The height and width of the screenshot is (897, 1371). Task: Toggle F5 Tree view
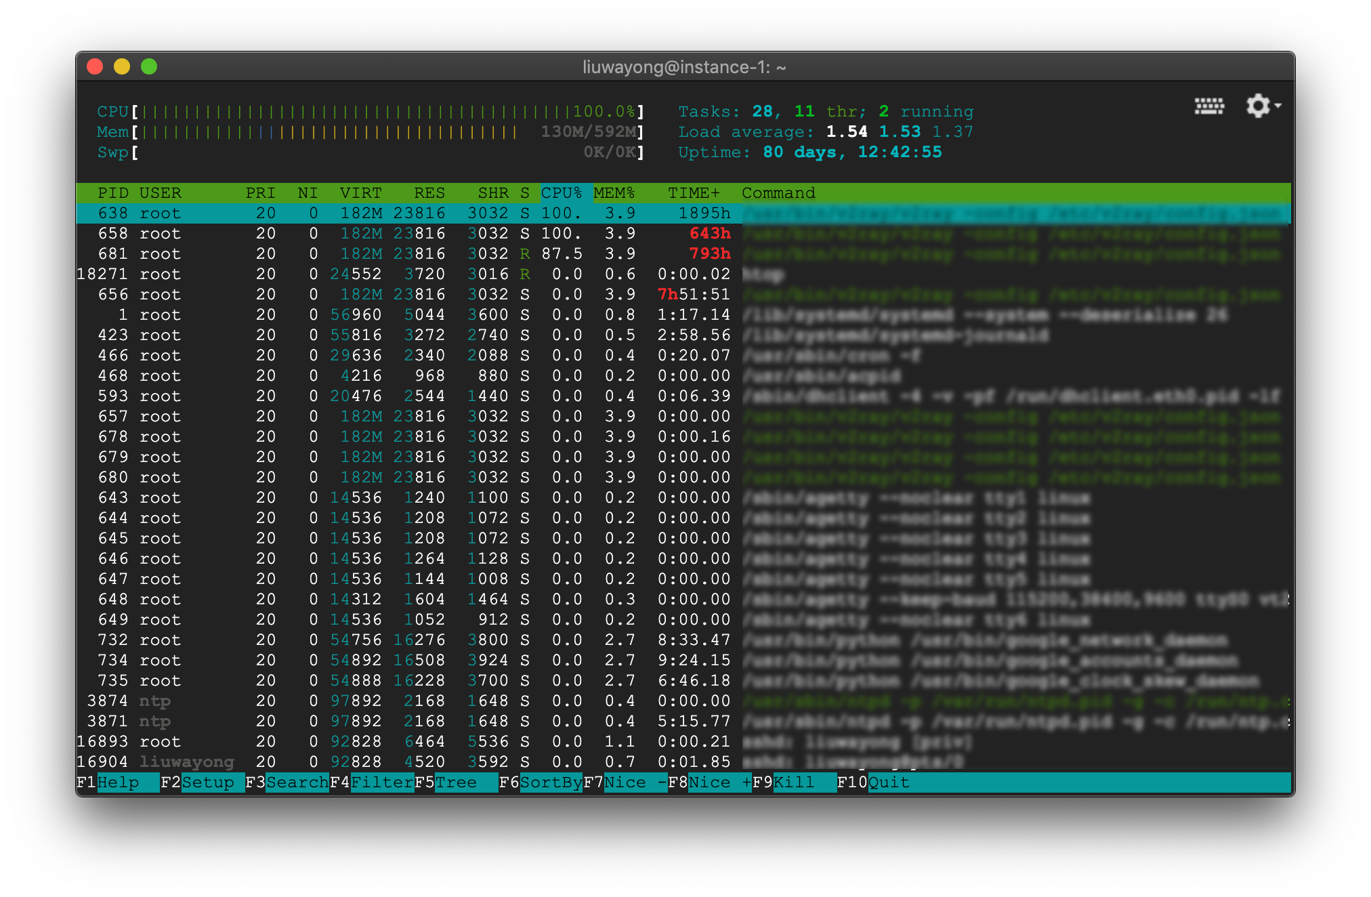coord(457,783)
